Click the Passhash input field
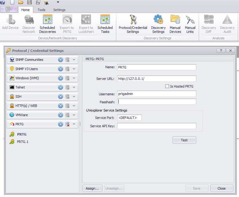Viewport: 239px width, 197px height. (157, 102)
